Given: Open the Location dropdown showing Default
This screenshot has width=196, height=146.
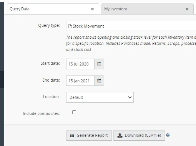Looking at the screenshot, I should (x=100, y=97).
